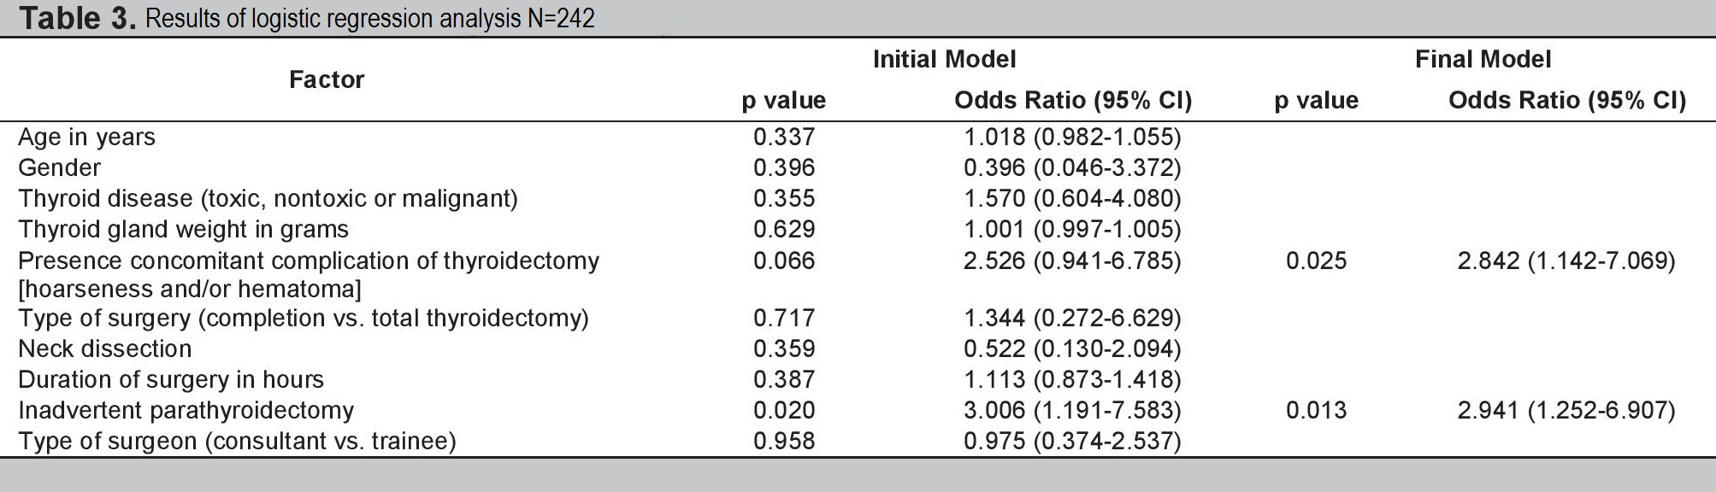Select the Thyroid gland weight in grams row
Viewport: 1716px width, 492px height.
click(x=183, y=229)
